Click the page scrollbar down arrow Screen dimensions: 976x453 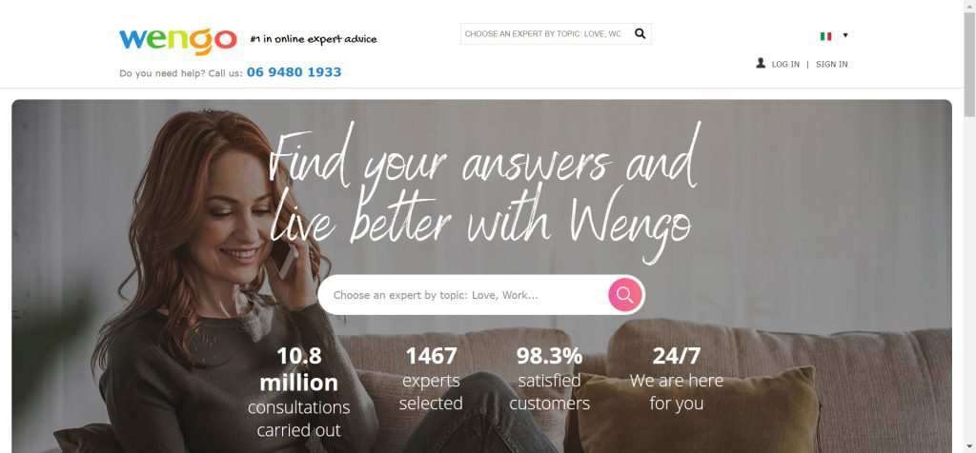click(969, 446)
